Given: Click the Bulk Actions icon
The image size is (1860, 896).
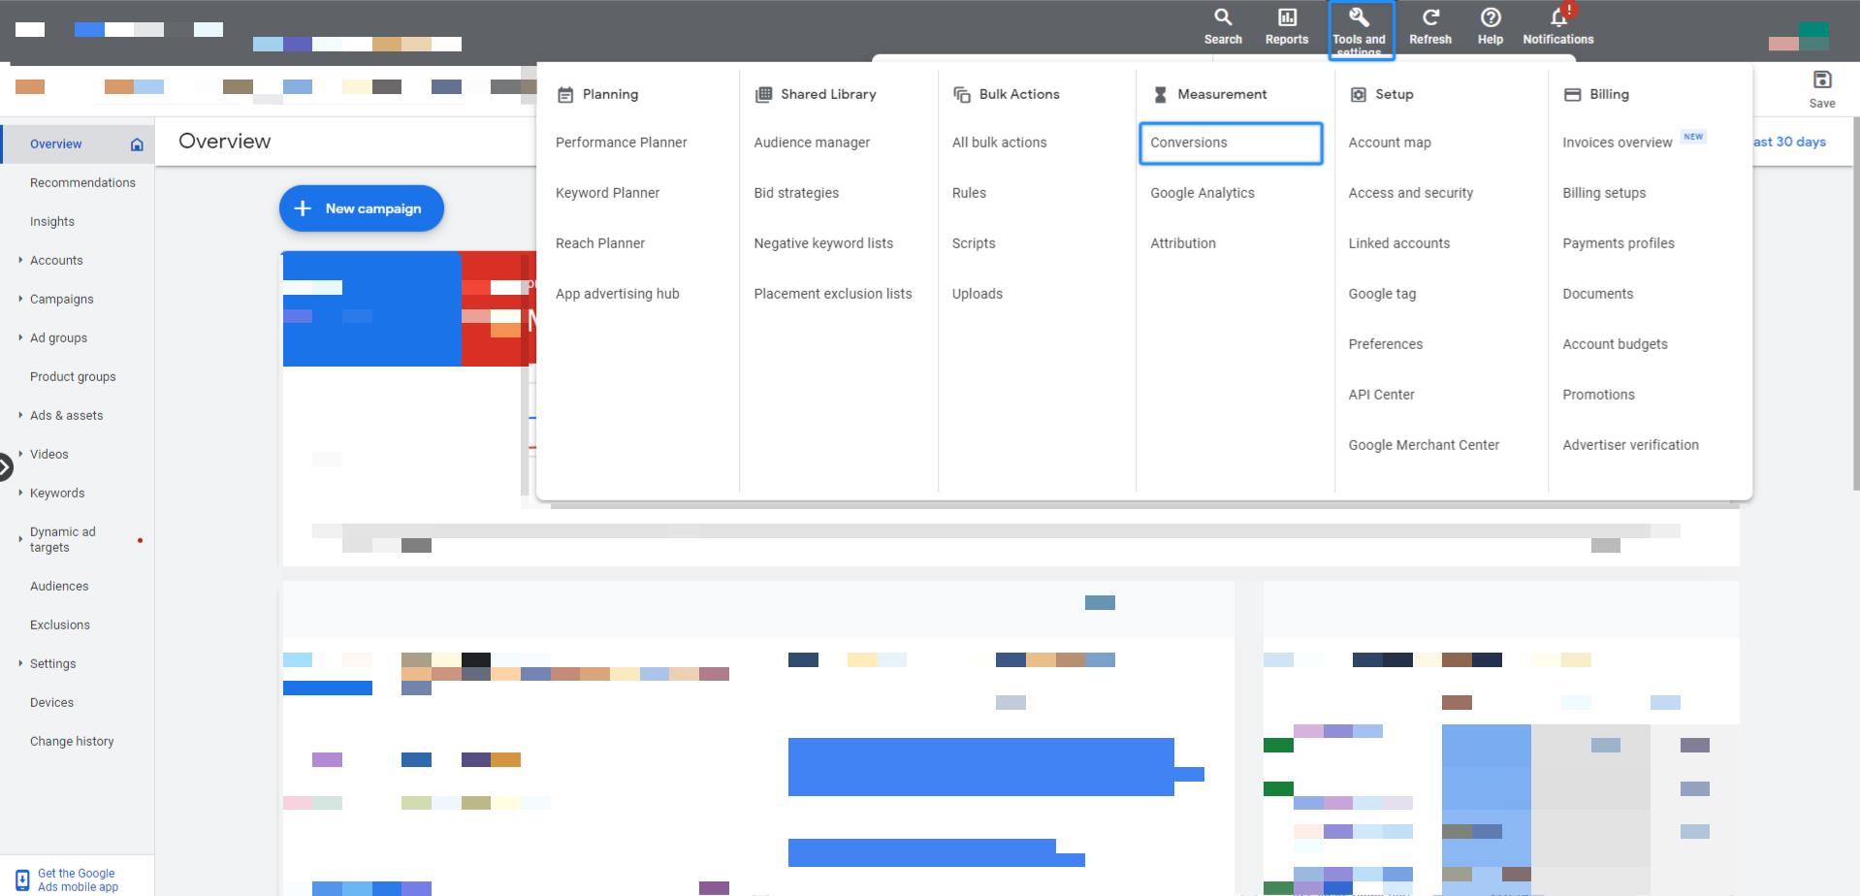Looking at the screenshot, I should tap(962, 94).
